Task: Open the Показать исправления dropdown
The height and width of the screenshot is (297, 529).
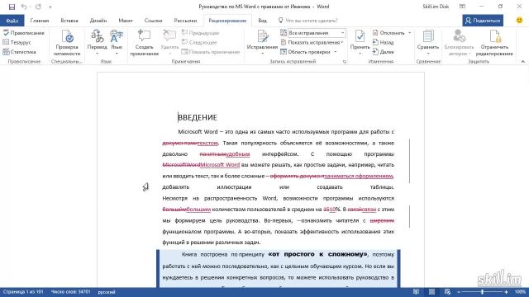Action: click(312, 42)
